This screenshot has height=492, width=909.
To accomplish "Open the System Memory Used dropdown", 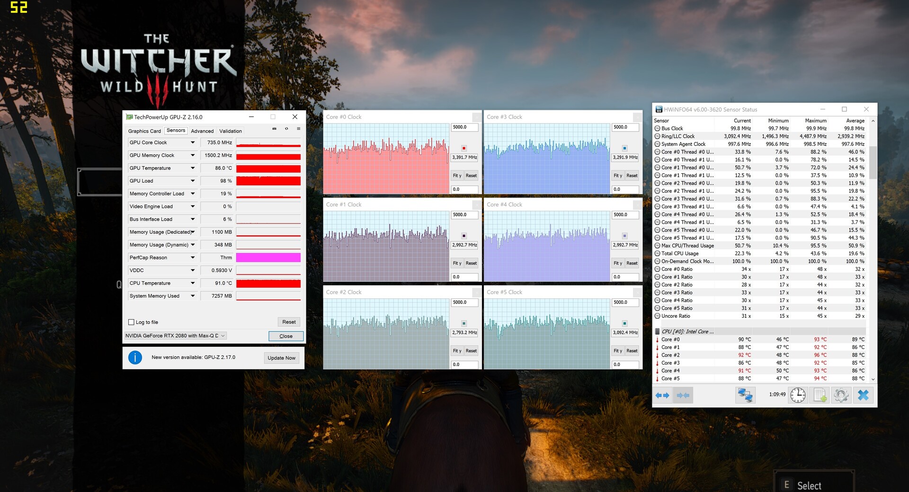I will click(193, 296).
